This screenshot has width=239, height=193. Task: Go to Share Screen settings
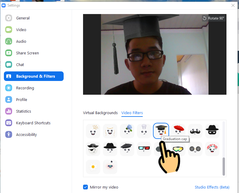[x=27, y=53]
